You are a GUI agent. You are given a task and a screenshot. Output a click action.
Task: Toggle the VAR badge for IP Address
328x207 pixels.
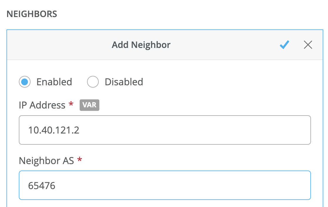pyautogui.click(x=89, y=105)
